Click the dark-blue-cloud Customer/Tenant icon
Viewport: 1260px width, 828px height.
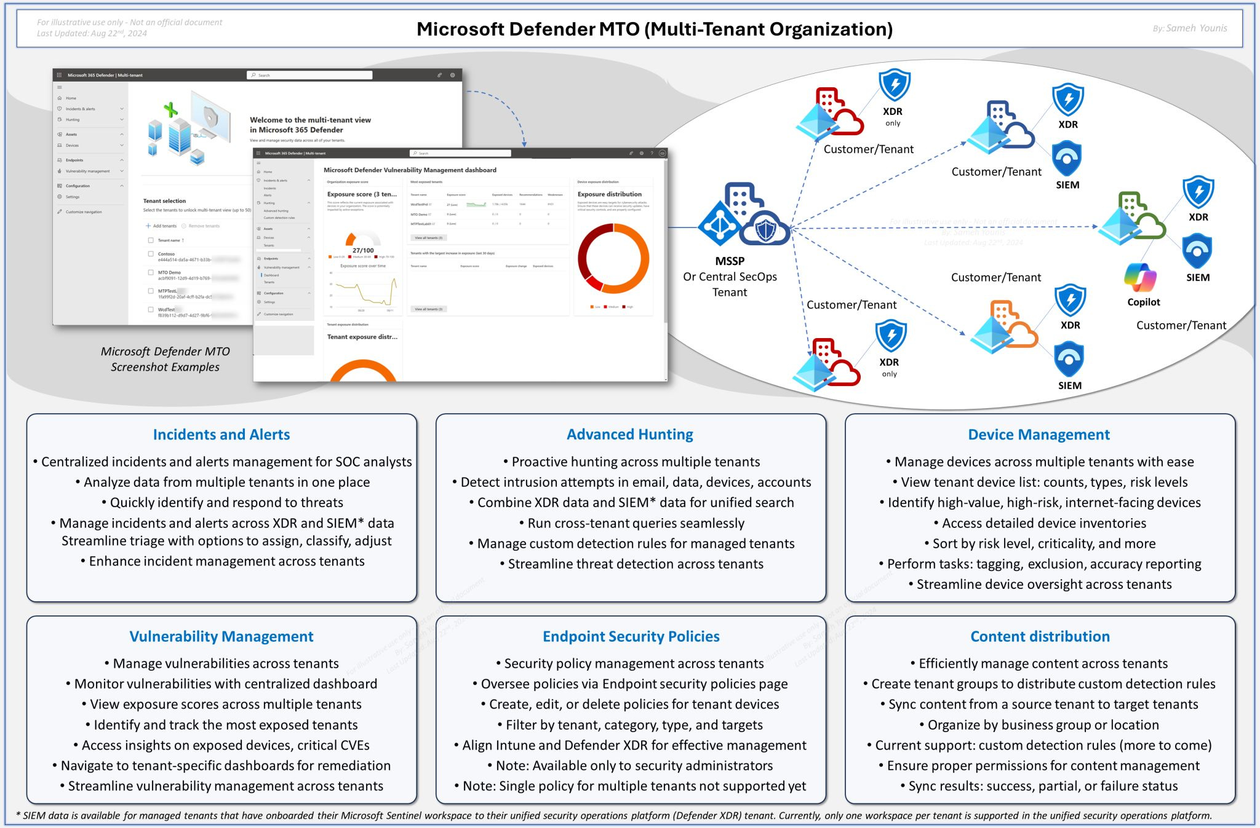coord(1000,128)
